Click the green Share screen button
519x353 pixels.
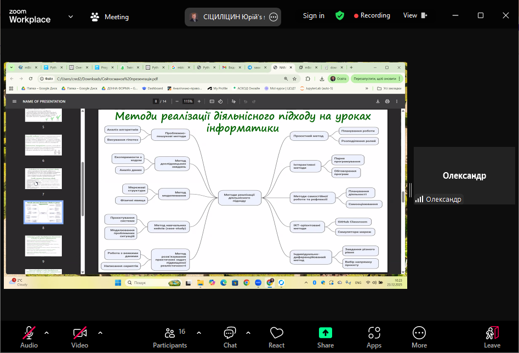point(326,336)
